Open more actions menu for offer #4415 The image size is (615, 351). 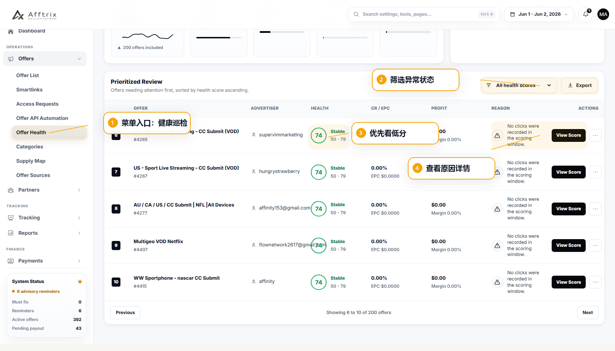point(595,282)
